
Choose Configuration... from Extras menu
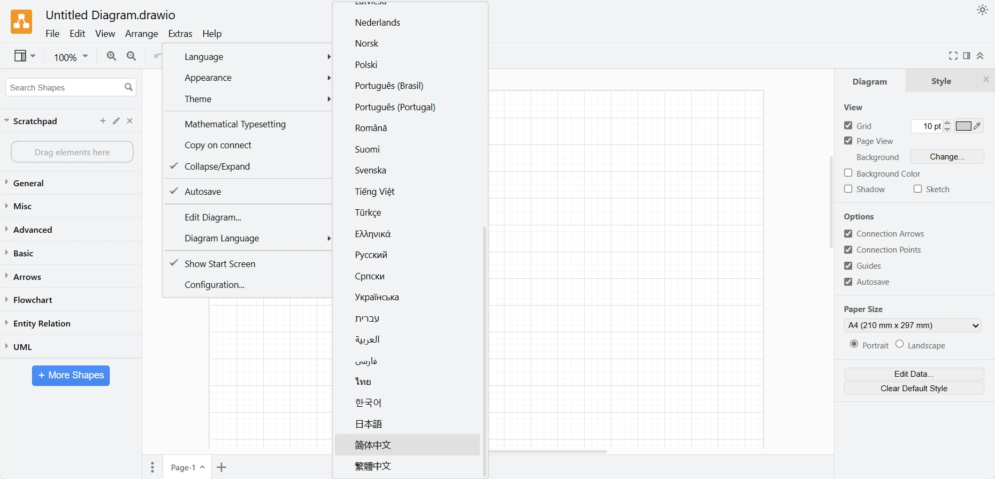click(248, 285)
